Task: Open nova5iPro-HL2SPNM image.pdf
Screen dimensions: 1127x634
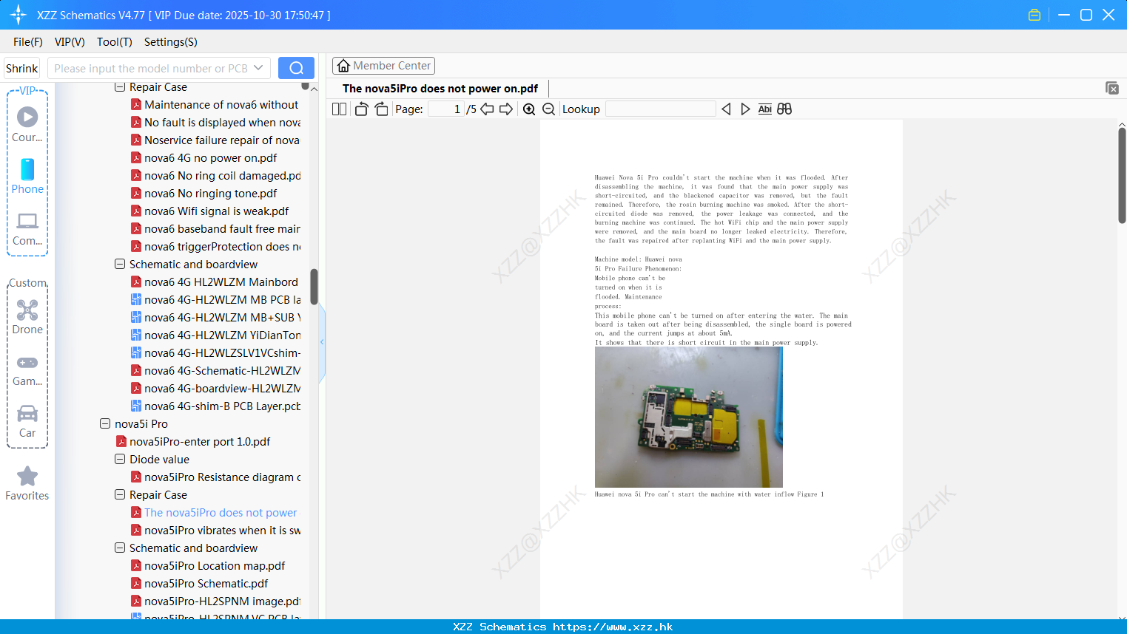Action: 215,601
